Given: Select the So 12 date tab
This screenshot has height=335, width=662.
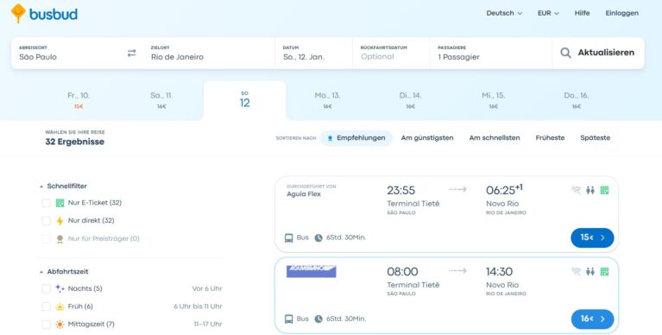Looking at the screenshot, I should click(244, 100).
